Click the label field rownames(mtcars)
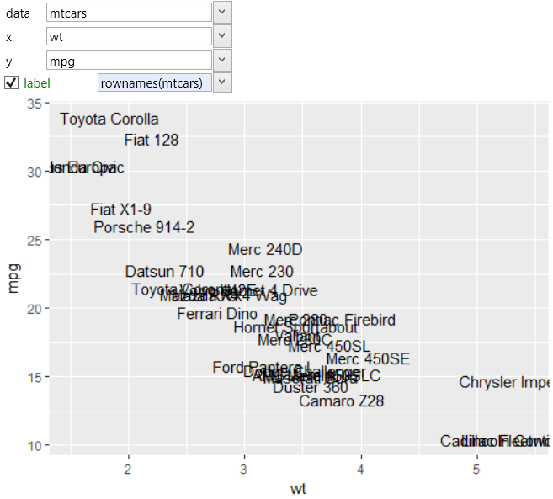553x499 pixels. (x=155, y=82)
